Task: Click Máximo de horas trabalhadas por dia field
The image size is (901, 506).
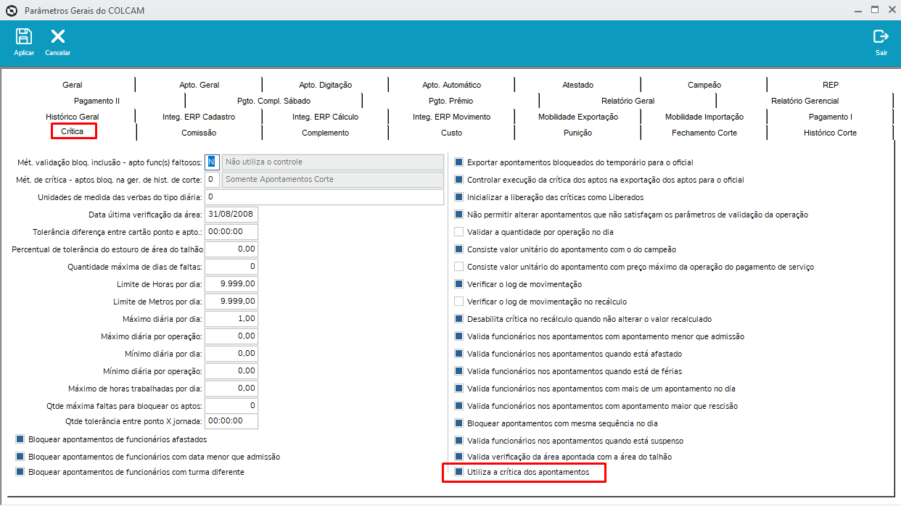Action: tap(231, 389)
